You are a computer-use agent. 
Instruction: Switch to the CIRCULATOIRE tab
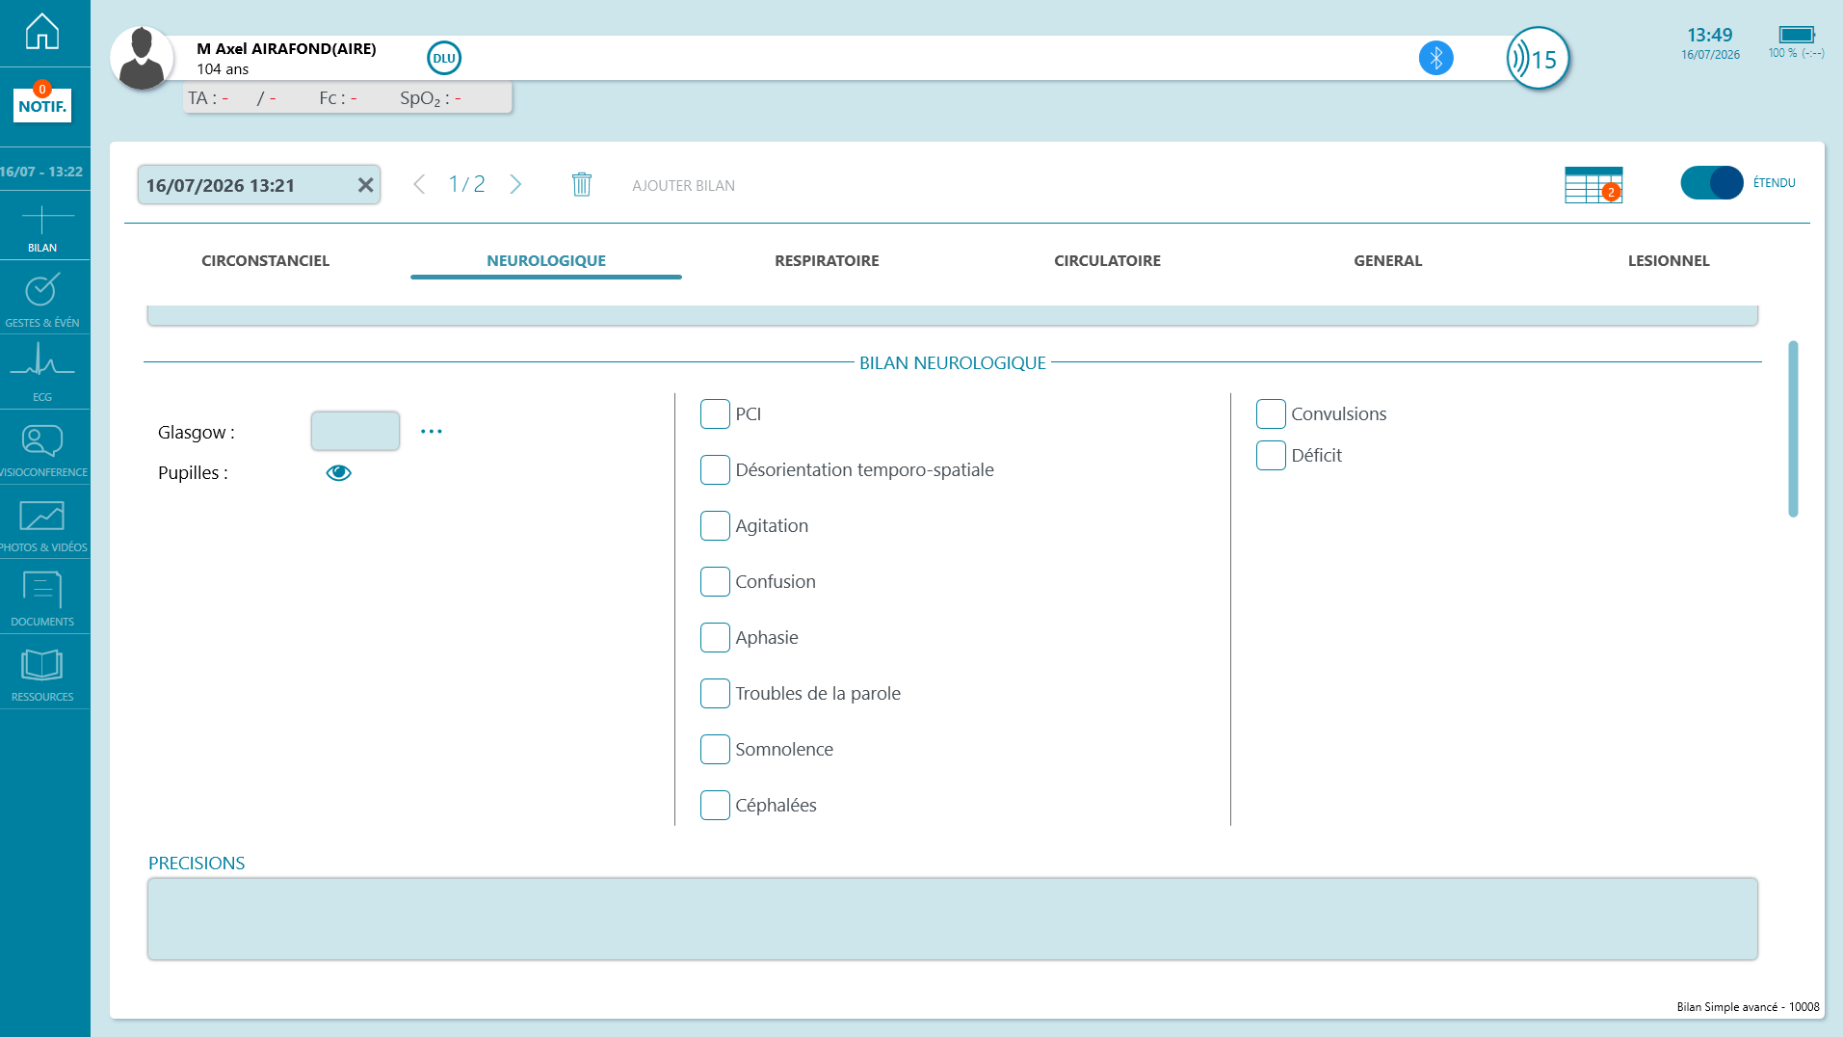(x=1107, y=260)
